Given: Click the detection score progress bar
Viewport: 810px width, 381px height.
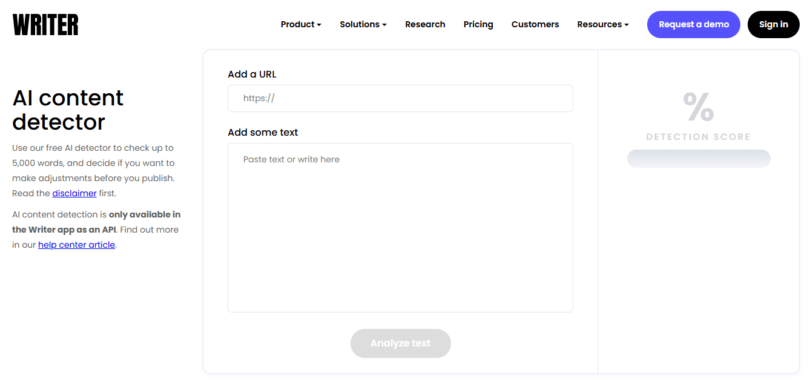Looking at the screenshot, I should click(x=699, y=159).
